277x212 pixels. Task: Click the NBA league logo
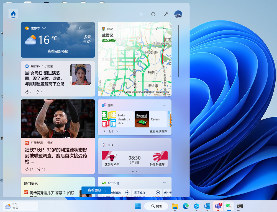click(104, 145)
